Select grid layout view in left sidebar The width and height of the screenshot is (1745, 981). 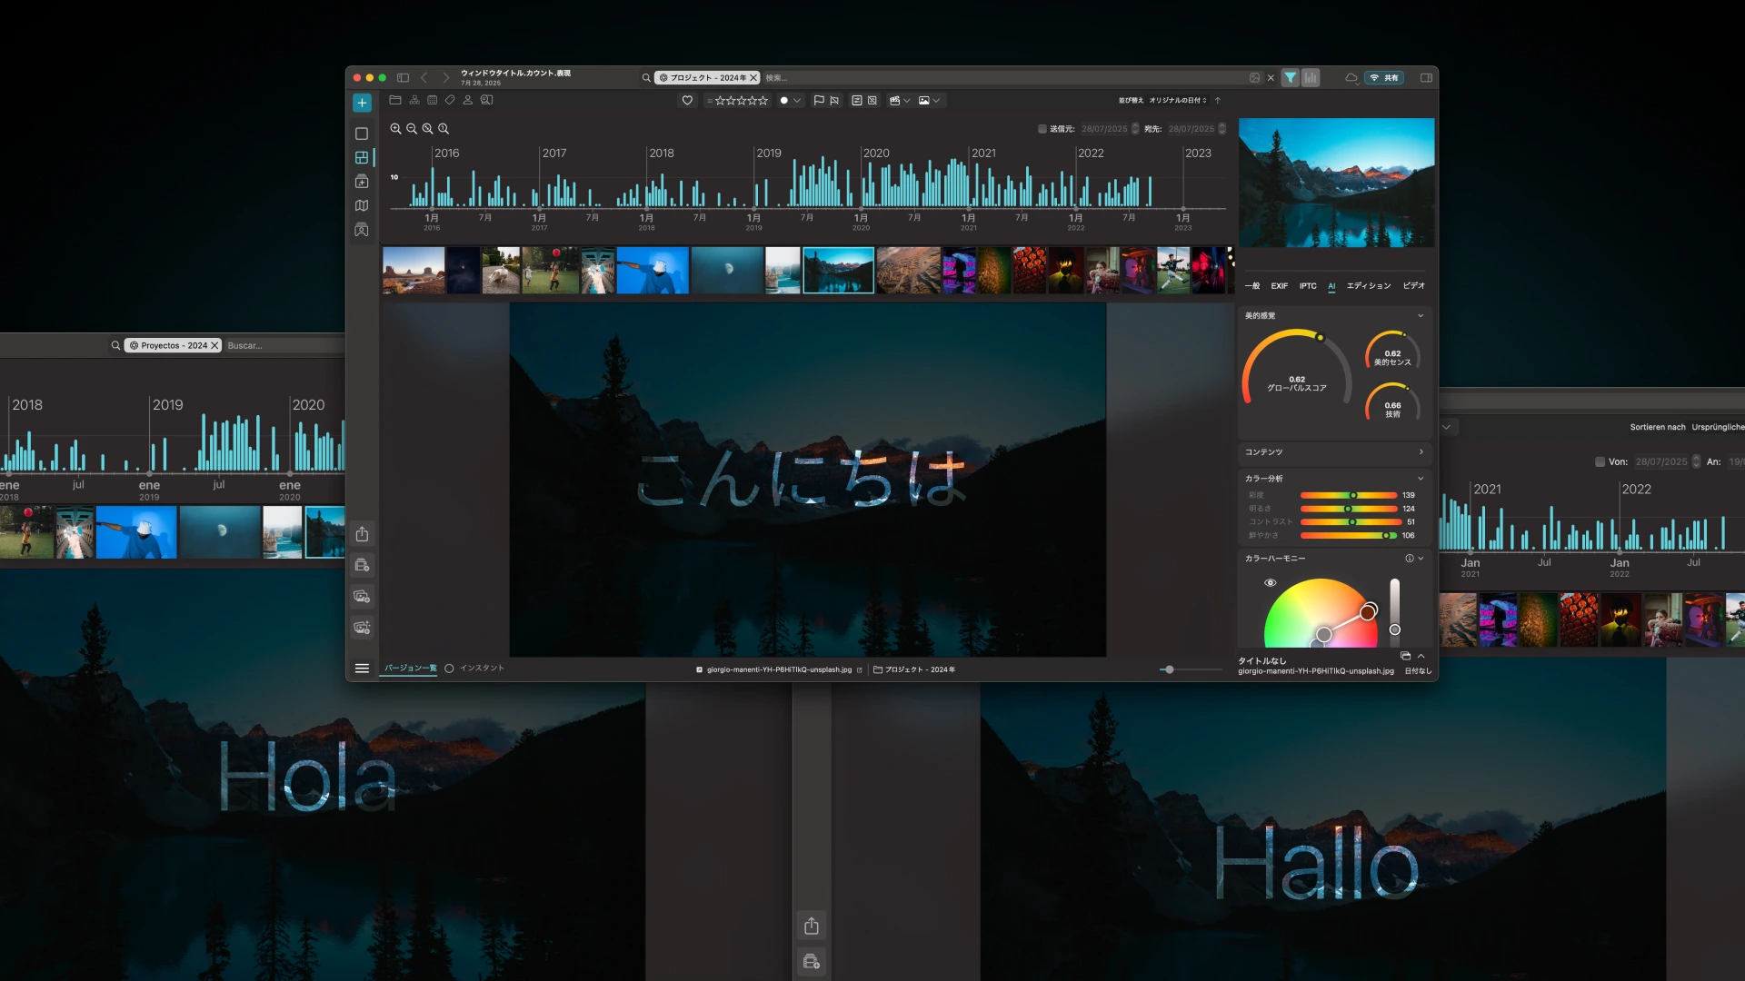coord(362,157)
